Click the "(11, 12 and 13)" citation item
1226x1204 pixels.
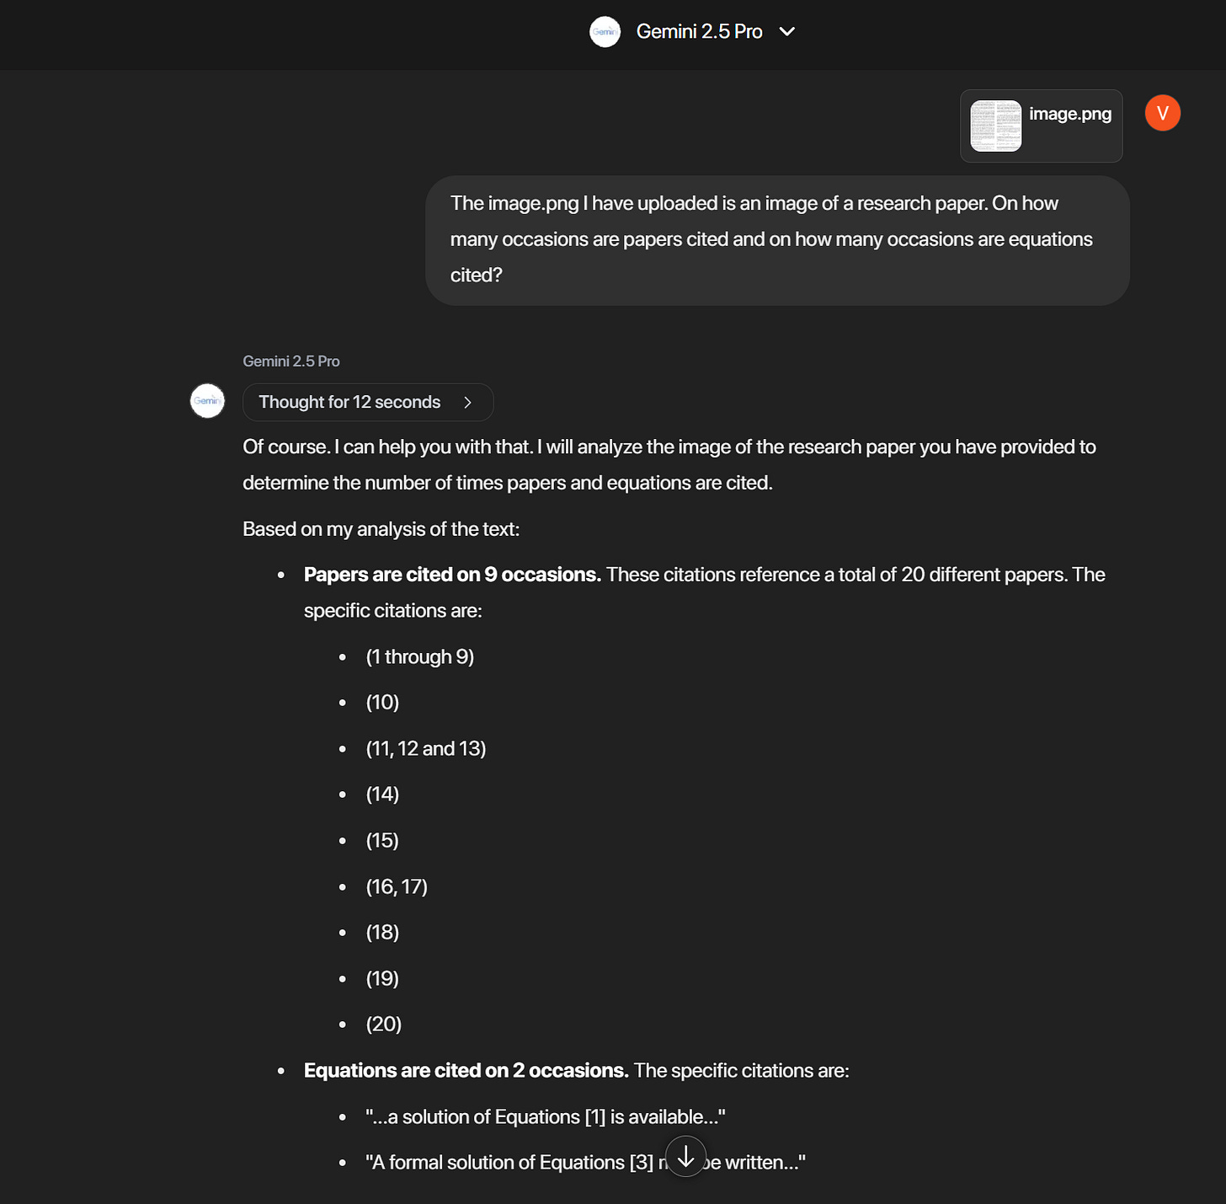(425, 749)
